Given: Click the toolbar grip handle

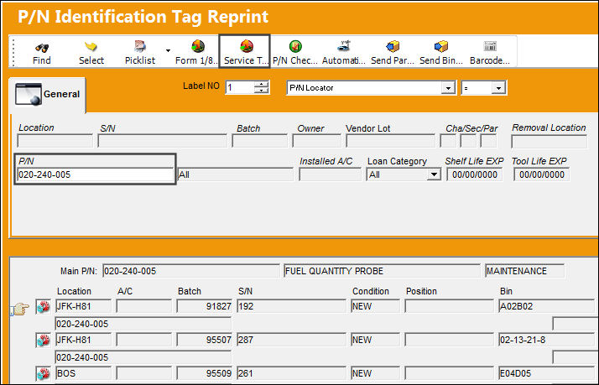Looking at the screenshot, I should click(x=13, y=51).
